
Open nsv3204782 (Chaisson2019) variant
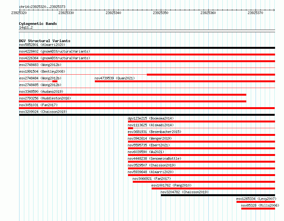pos(184,192)
